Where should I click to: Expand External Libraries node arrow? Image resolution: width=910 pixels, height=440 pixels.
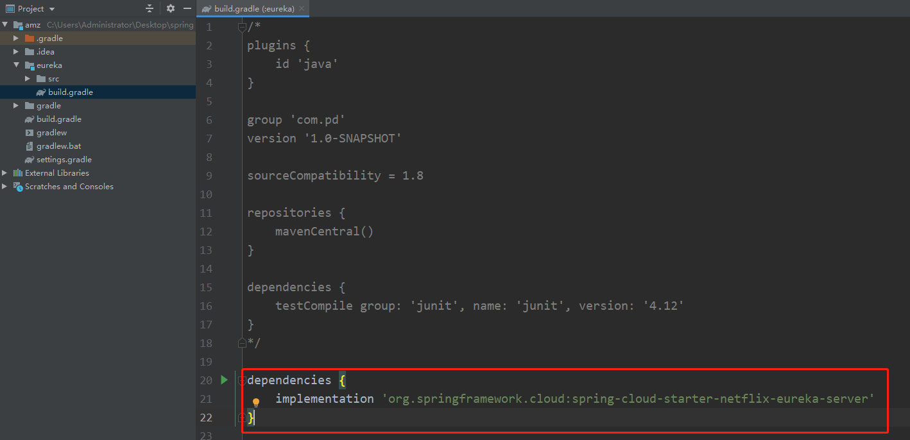point(5,173)
